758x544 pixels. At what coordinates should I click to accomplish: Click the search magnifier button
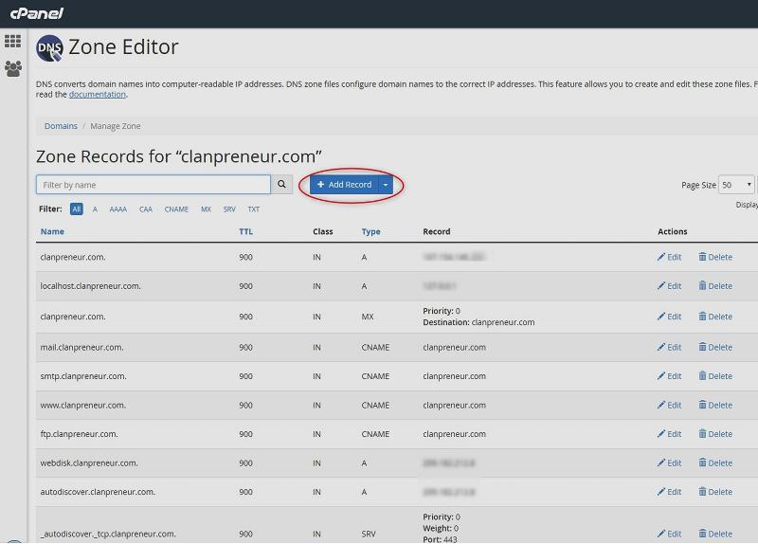pos(281,184)
